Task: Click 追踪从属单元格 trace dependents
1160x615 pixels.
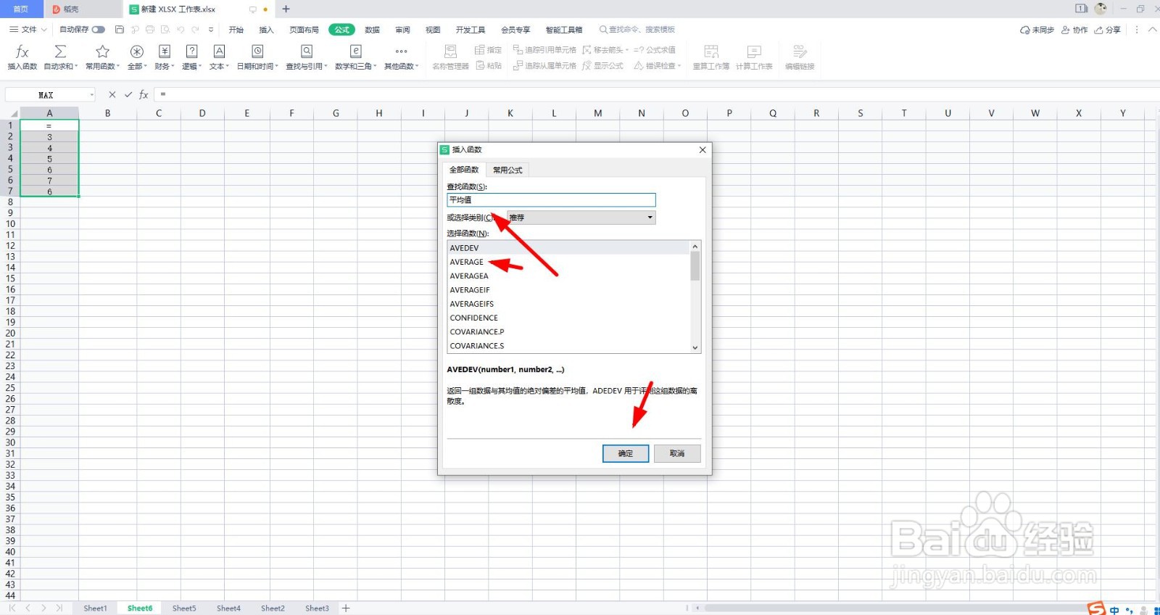Action: 544,66
